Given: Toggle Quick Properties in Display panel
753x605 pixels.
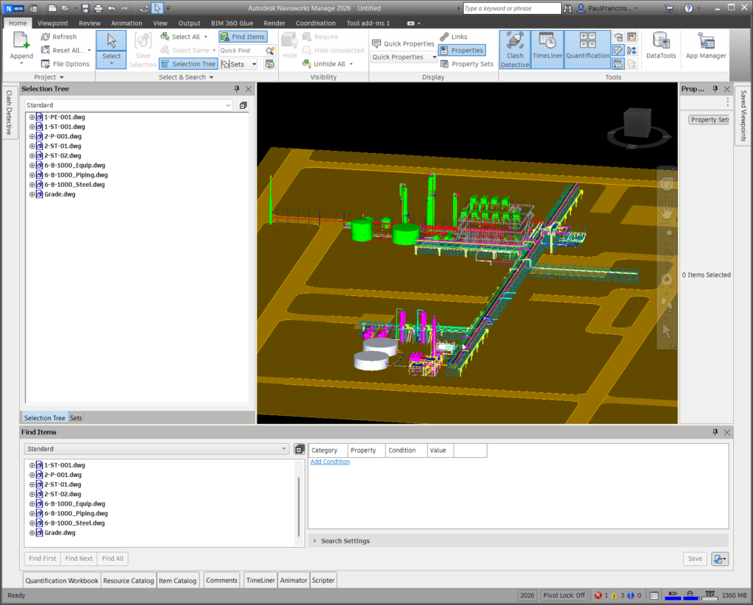Looking at the screenshot, I should tap(404, 43).
